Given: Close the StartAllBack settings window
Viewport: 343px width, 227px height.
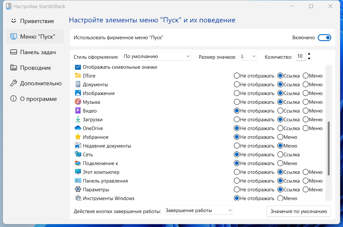Looking at the screenshot, I should (x=330, y=6).
